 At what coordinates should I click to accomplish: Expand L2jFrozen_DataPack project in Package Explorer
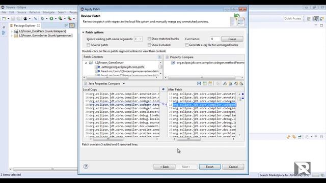12,32
